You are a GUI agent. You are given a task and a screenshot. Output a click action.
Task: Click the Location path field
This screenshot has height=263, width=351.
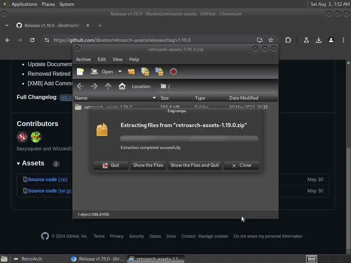[218, 86]
